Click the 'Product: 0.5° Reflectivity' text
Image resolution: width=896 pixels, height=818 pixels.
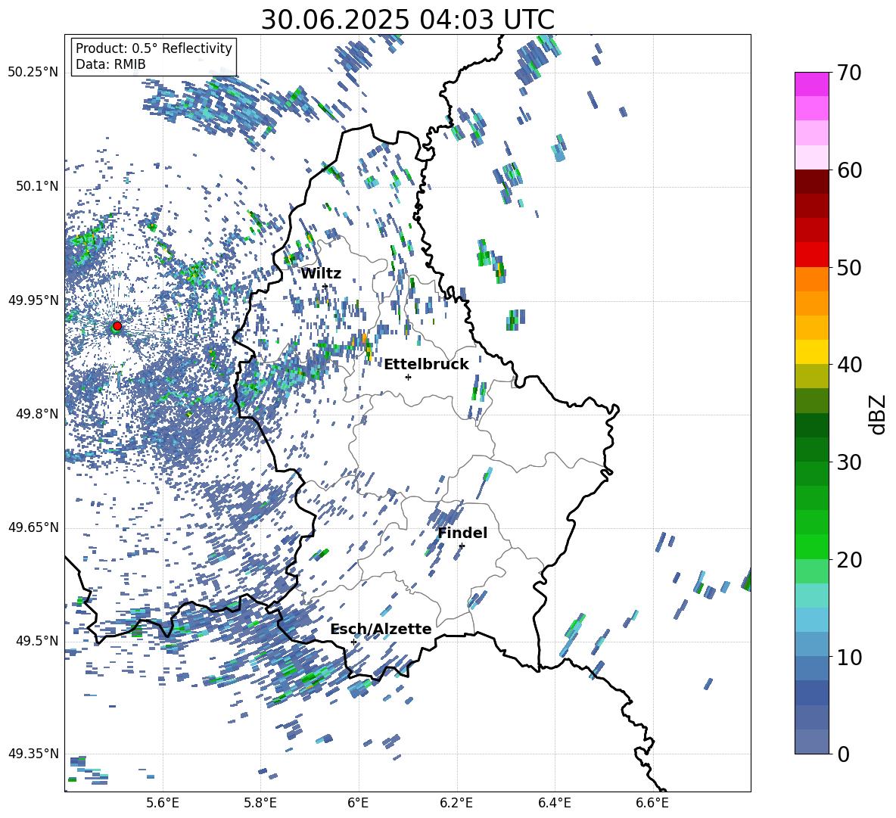154,48
